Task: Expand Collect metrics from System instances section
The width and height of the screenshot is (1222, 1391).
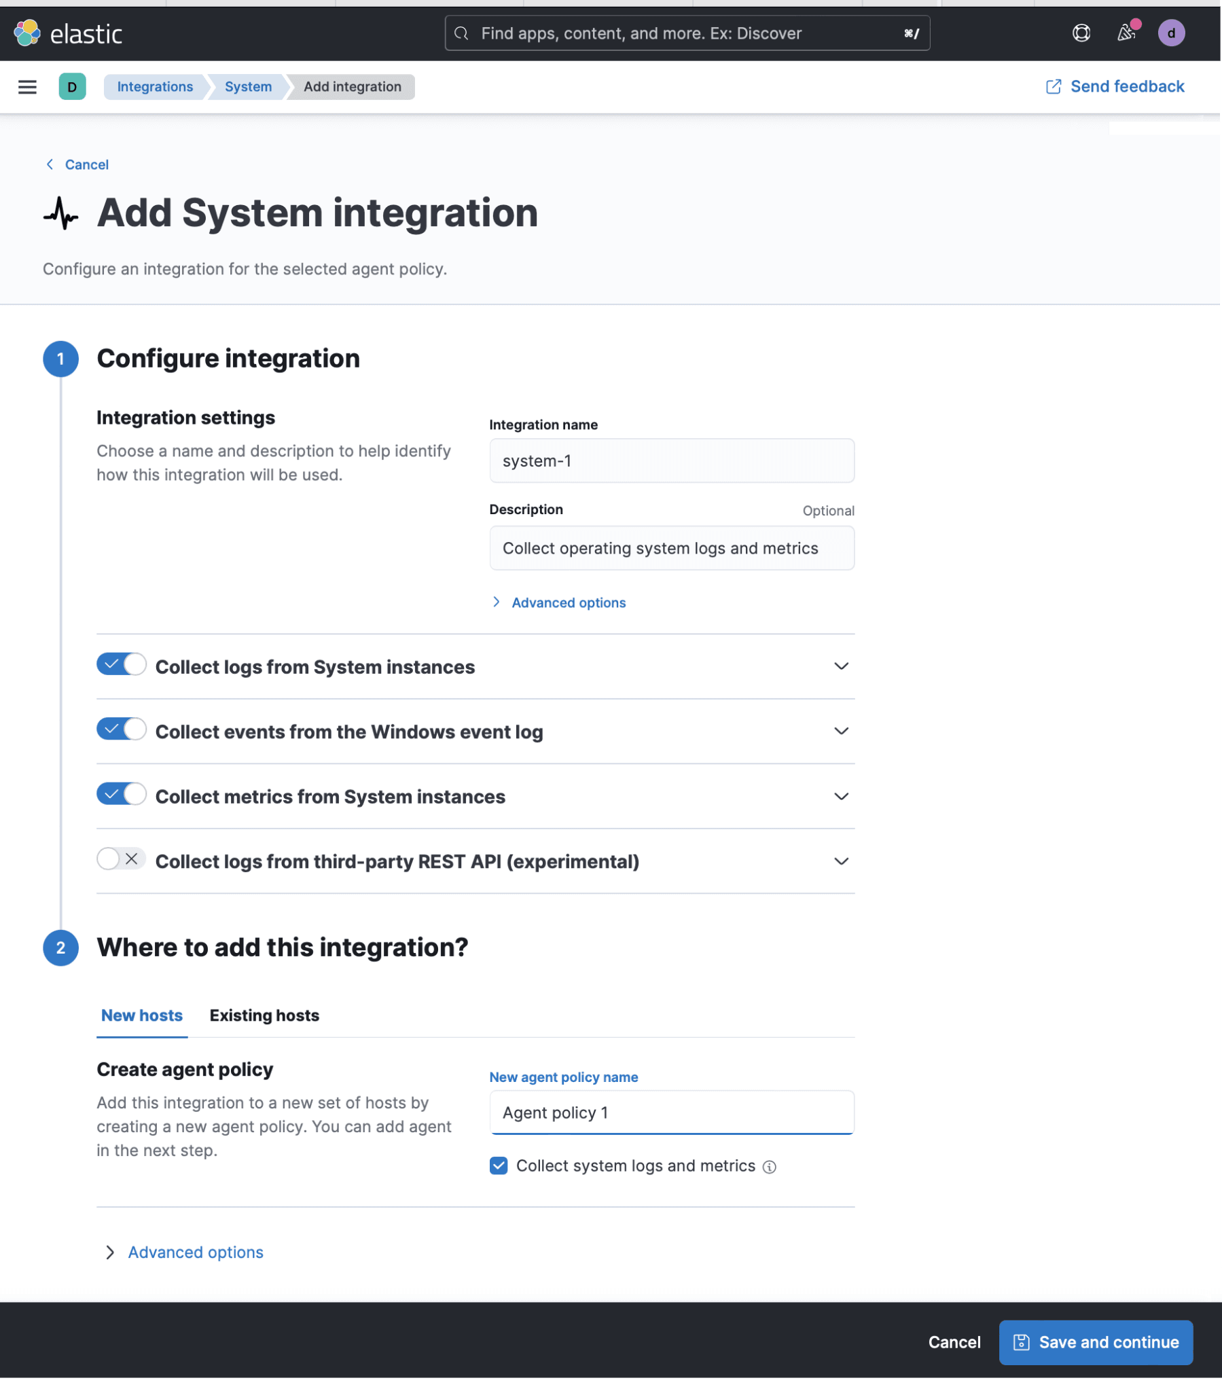Action: click(841, 796)
